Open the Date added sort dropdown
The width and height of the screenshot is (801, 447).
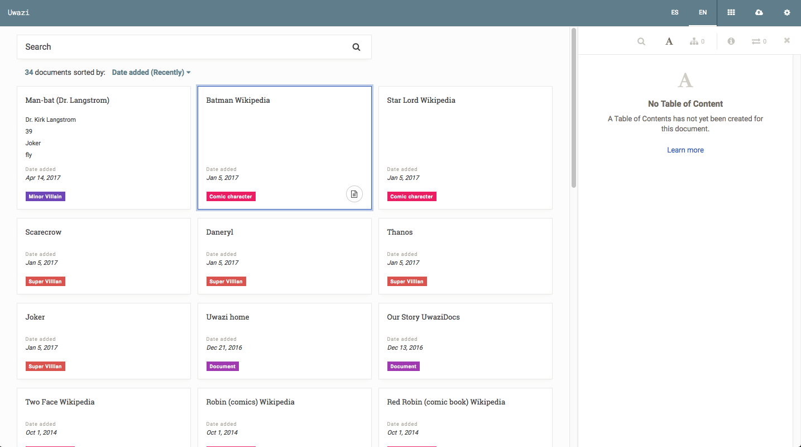click(151, 73)
